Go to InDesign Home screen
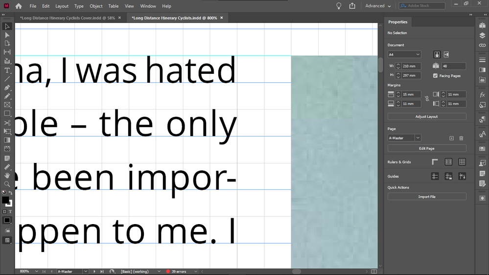 tap(19, 6)
